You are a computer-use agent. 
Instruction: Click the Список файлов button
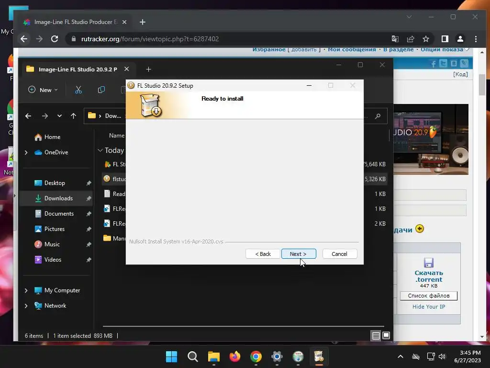(x=428, y=296)
